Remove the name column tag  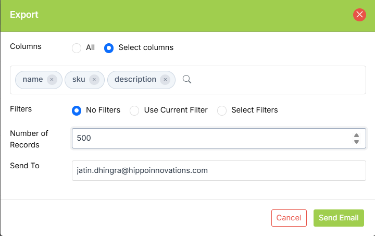(x=52, y=80)
